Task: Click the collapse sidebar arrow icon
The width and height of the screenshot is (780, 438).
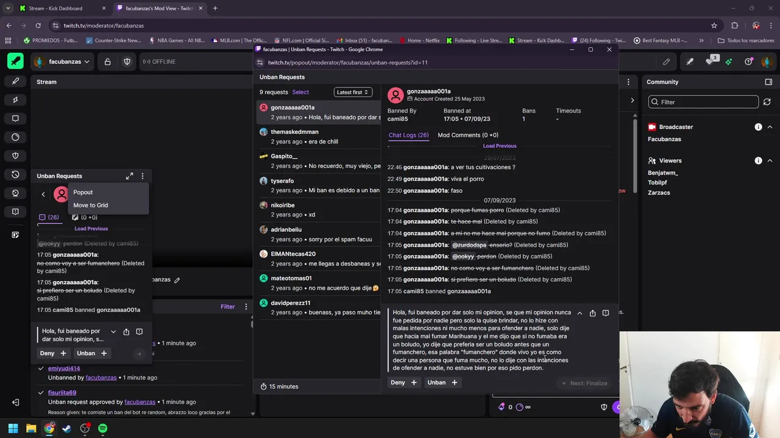Action: tap(16, 402)
